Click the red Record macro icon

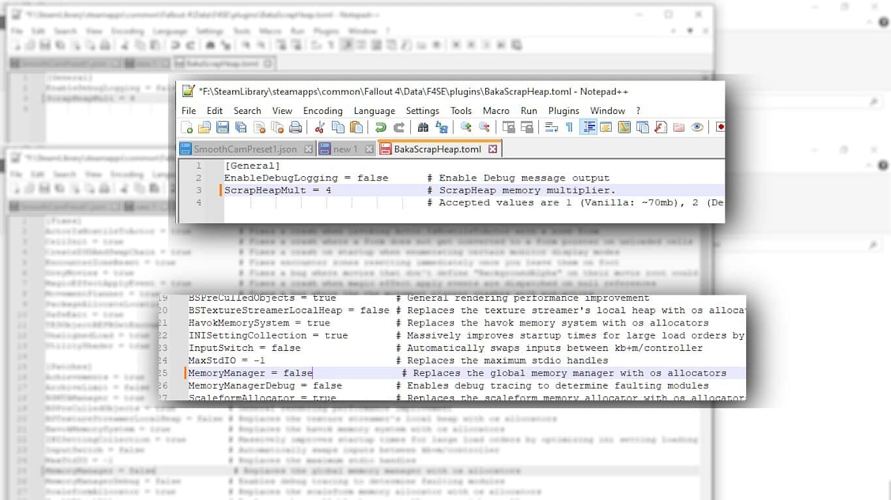tap(720, 127)
